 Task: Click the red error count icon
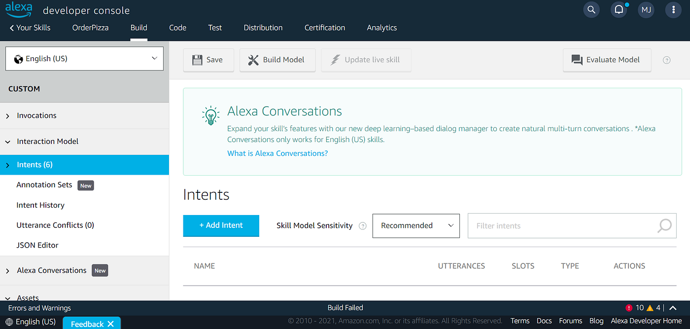629,308
